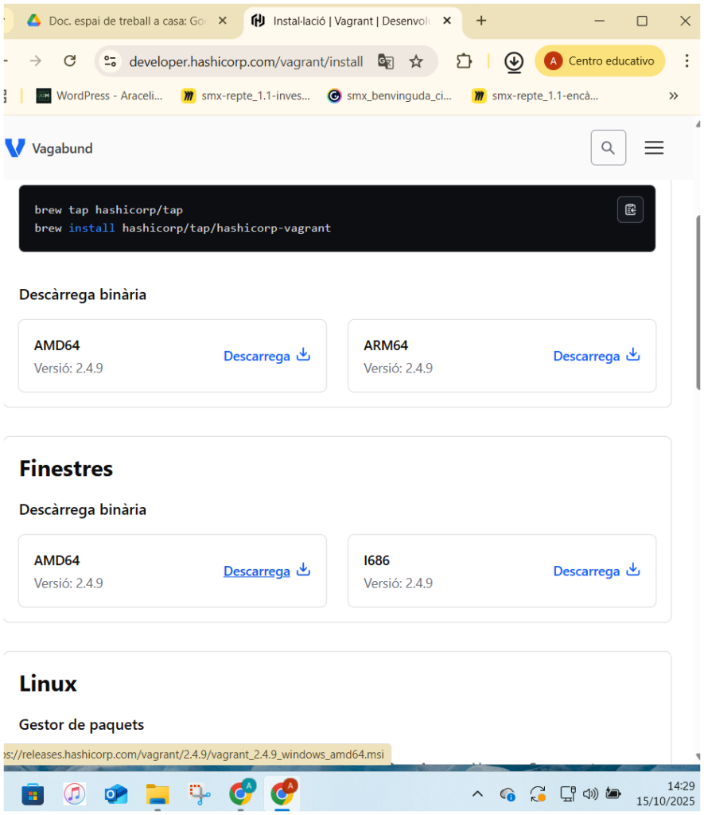Viewport: 704px width, 815px height.
Task: Click the Vagrant logo in page header
Action: tap(15, 148)
